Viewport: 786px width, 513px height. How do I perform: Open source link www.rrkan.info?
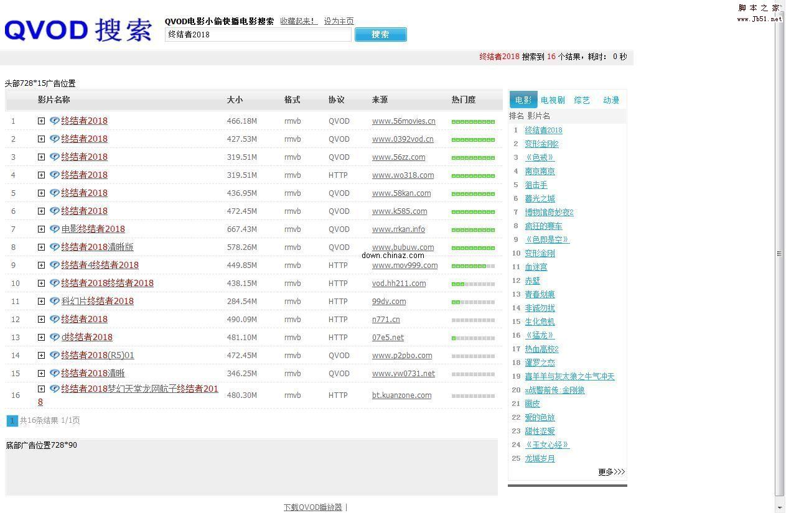[x=398, y=229]
